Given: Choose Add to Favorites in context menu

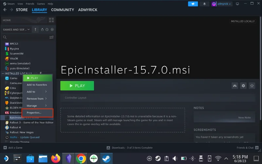Looking at the screenshot, I should (x=37, y=85).
